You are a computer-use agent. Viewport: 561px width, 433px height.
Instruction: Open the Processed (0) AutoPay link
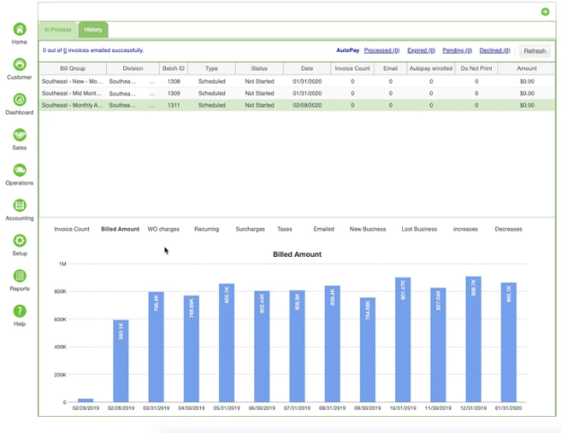tap(381, 50)
